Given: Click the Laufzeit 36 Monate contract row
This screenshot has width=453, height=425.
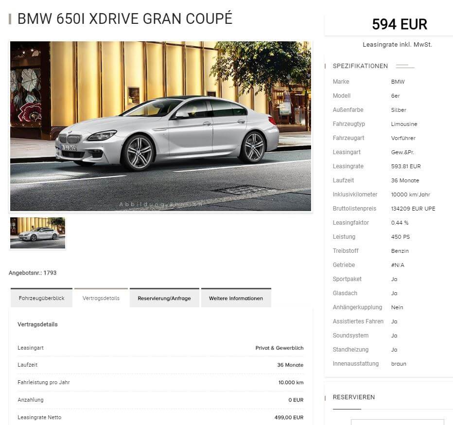Looking at the screenshot, I should pyautogui.click(x=160, y=365).
